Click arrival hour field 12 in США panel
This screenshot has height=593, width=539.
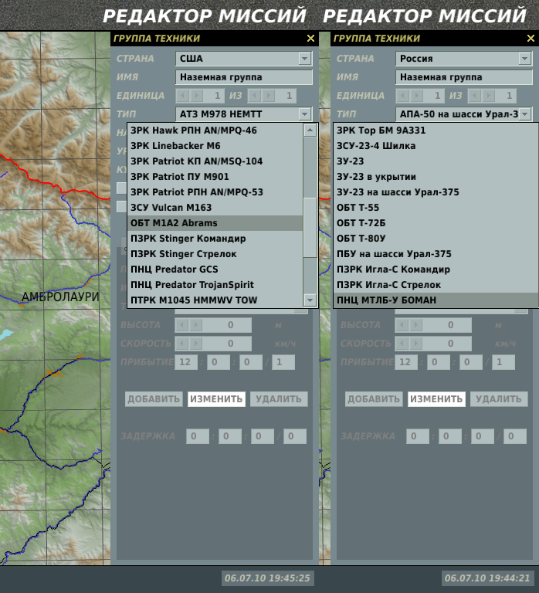point(186,362)
